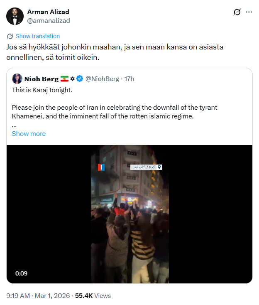
Task: Expand quoted post with Show more
Action: [x=29, y=133]
